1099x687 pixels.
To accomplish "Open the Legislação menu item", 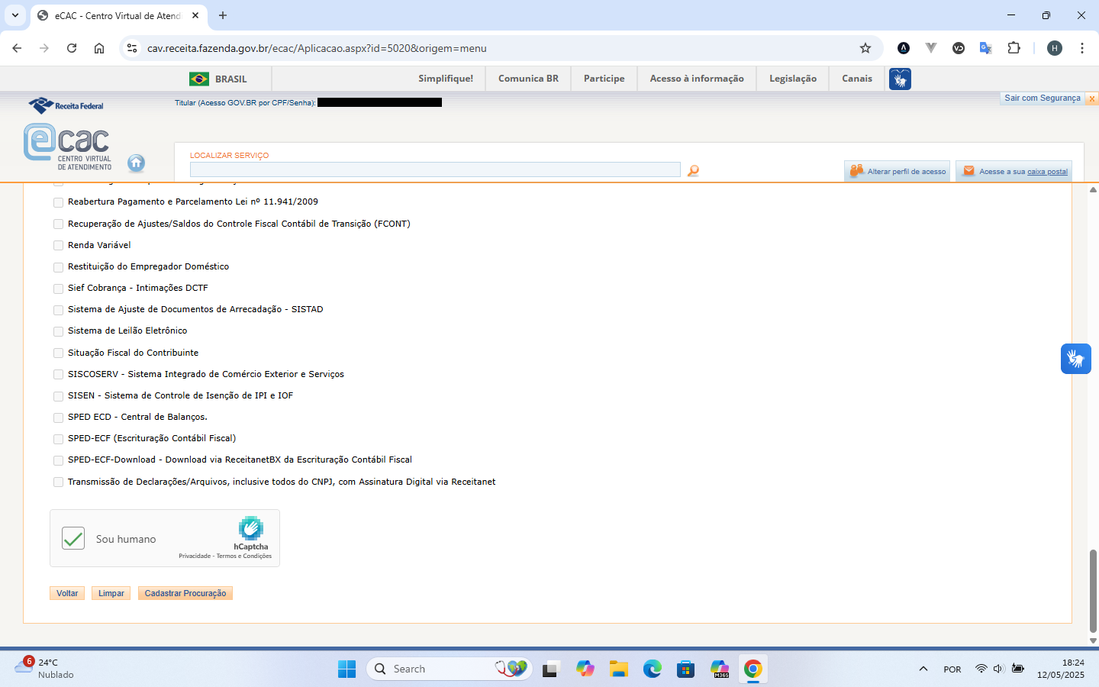I will coord(792,79).
